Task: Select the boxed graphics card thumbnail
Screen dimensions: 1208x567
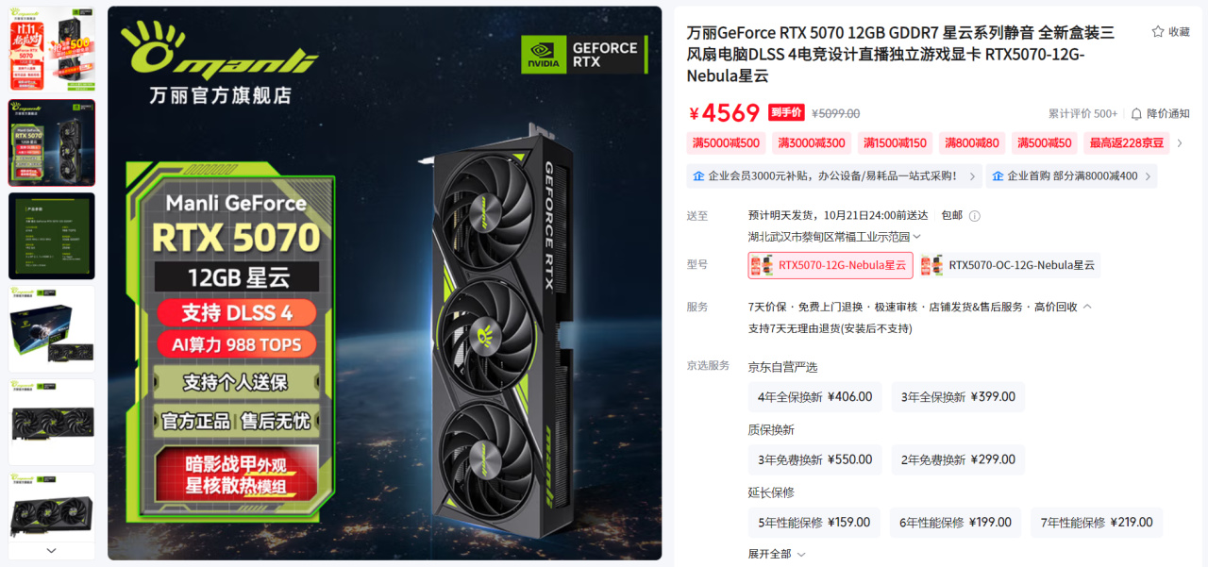Action: coord(52,328)
